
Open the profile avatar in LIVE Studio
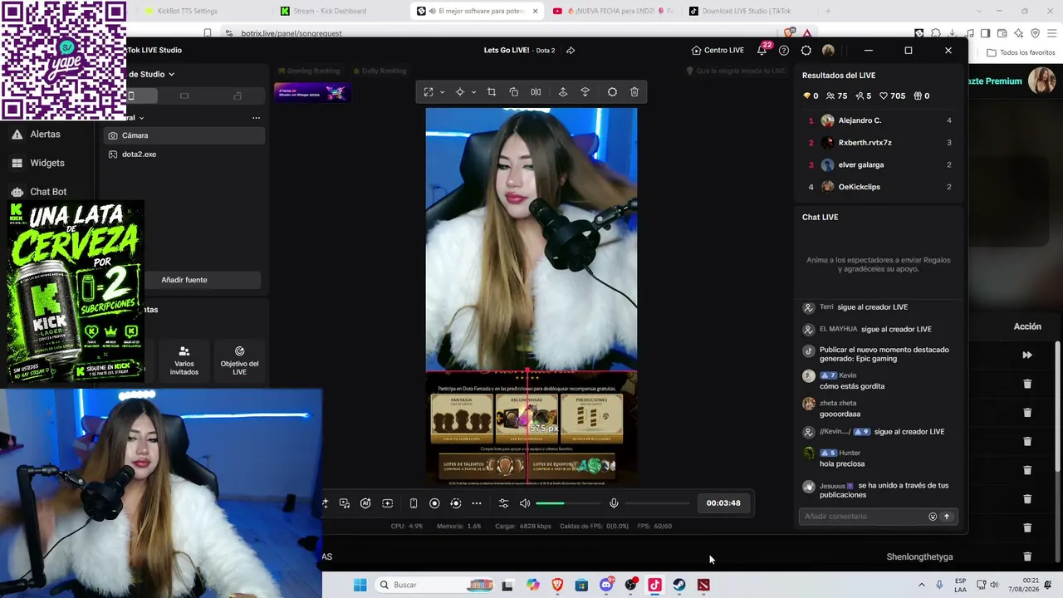pos(828,51)
